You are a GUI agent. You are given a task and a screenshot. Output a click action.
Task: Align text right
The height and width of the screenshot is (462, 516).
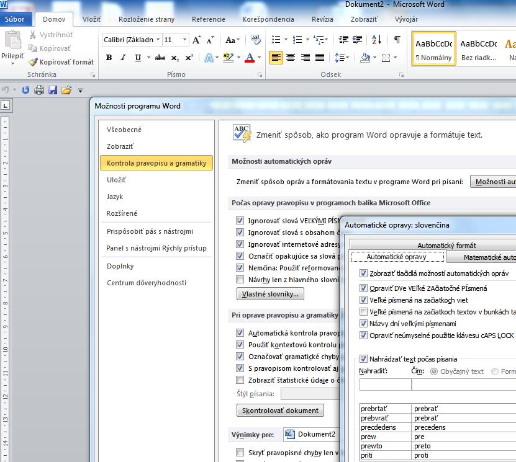coord(305,58)
